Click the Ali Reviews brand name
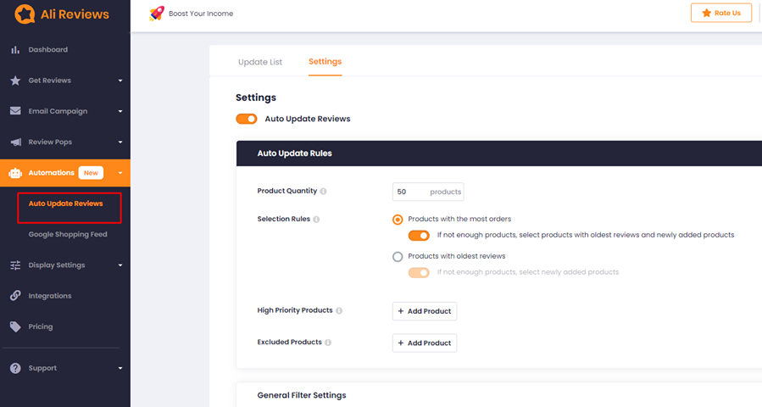 pyautogui.click(x=75, y=14)
